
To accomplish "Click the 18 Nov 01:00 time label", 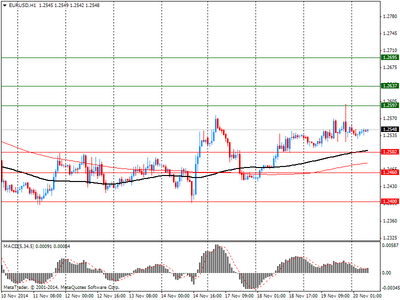I will (271, 296).
